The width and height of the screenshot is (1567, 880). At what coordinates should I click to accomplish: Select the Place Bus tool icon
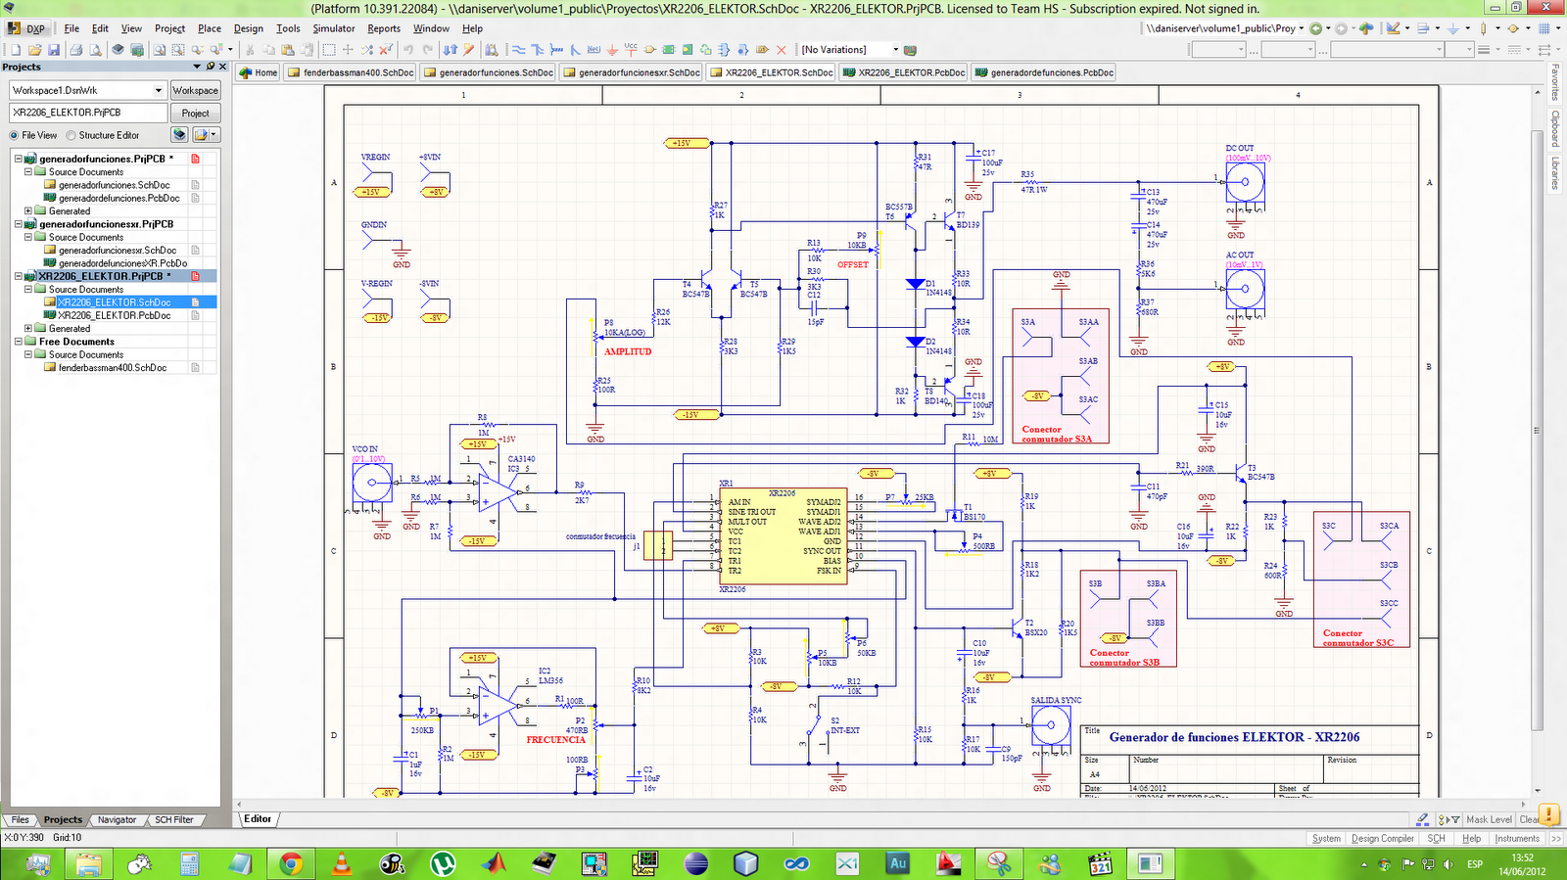click(538, 50)
